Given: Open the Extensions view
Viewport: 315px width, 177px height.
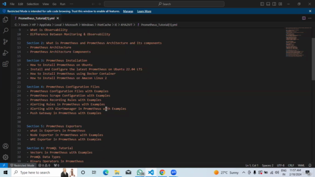Looking at the screenshot, I should tap(5, 64).
